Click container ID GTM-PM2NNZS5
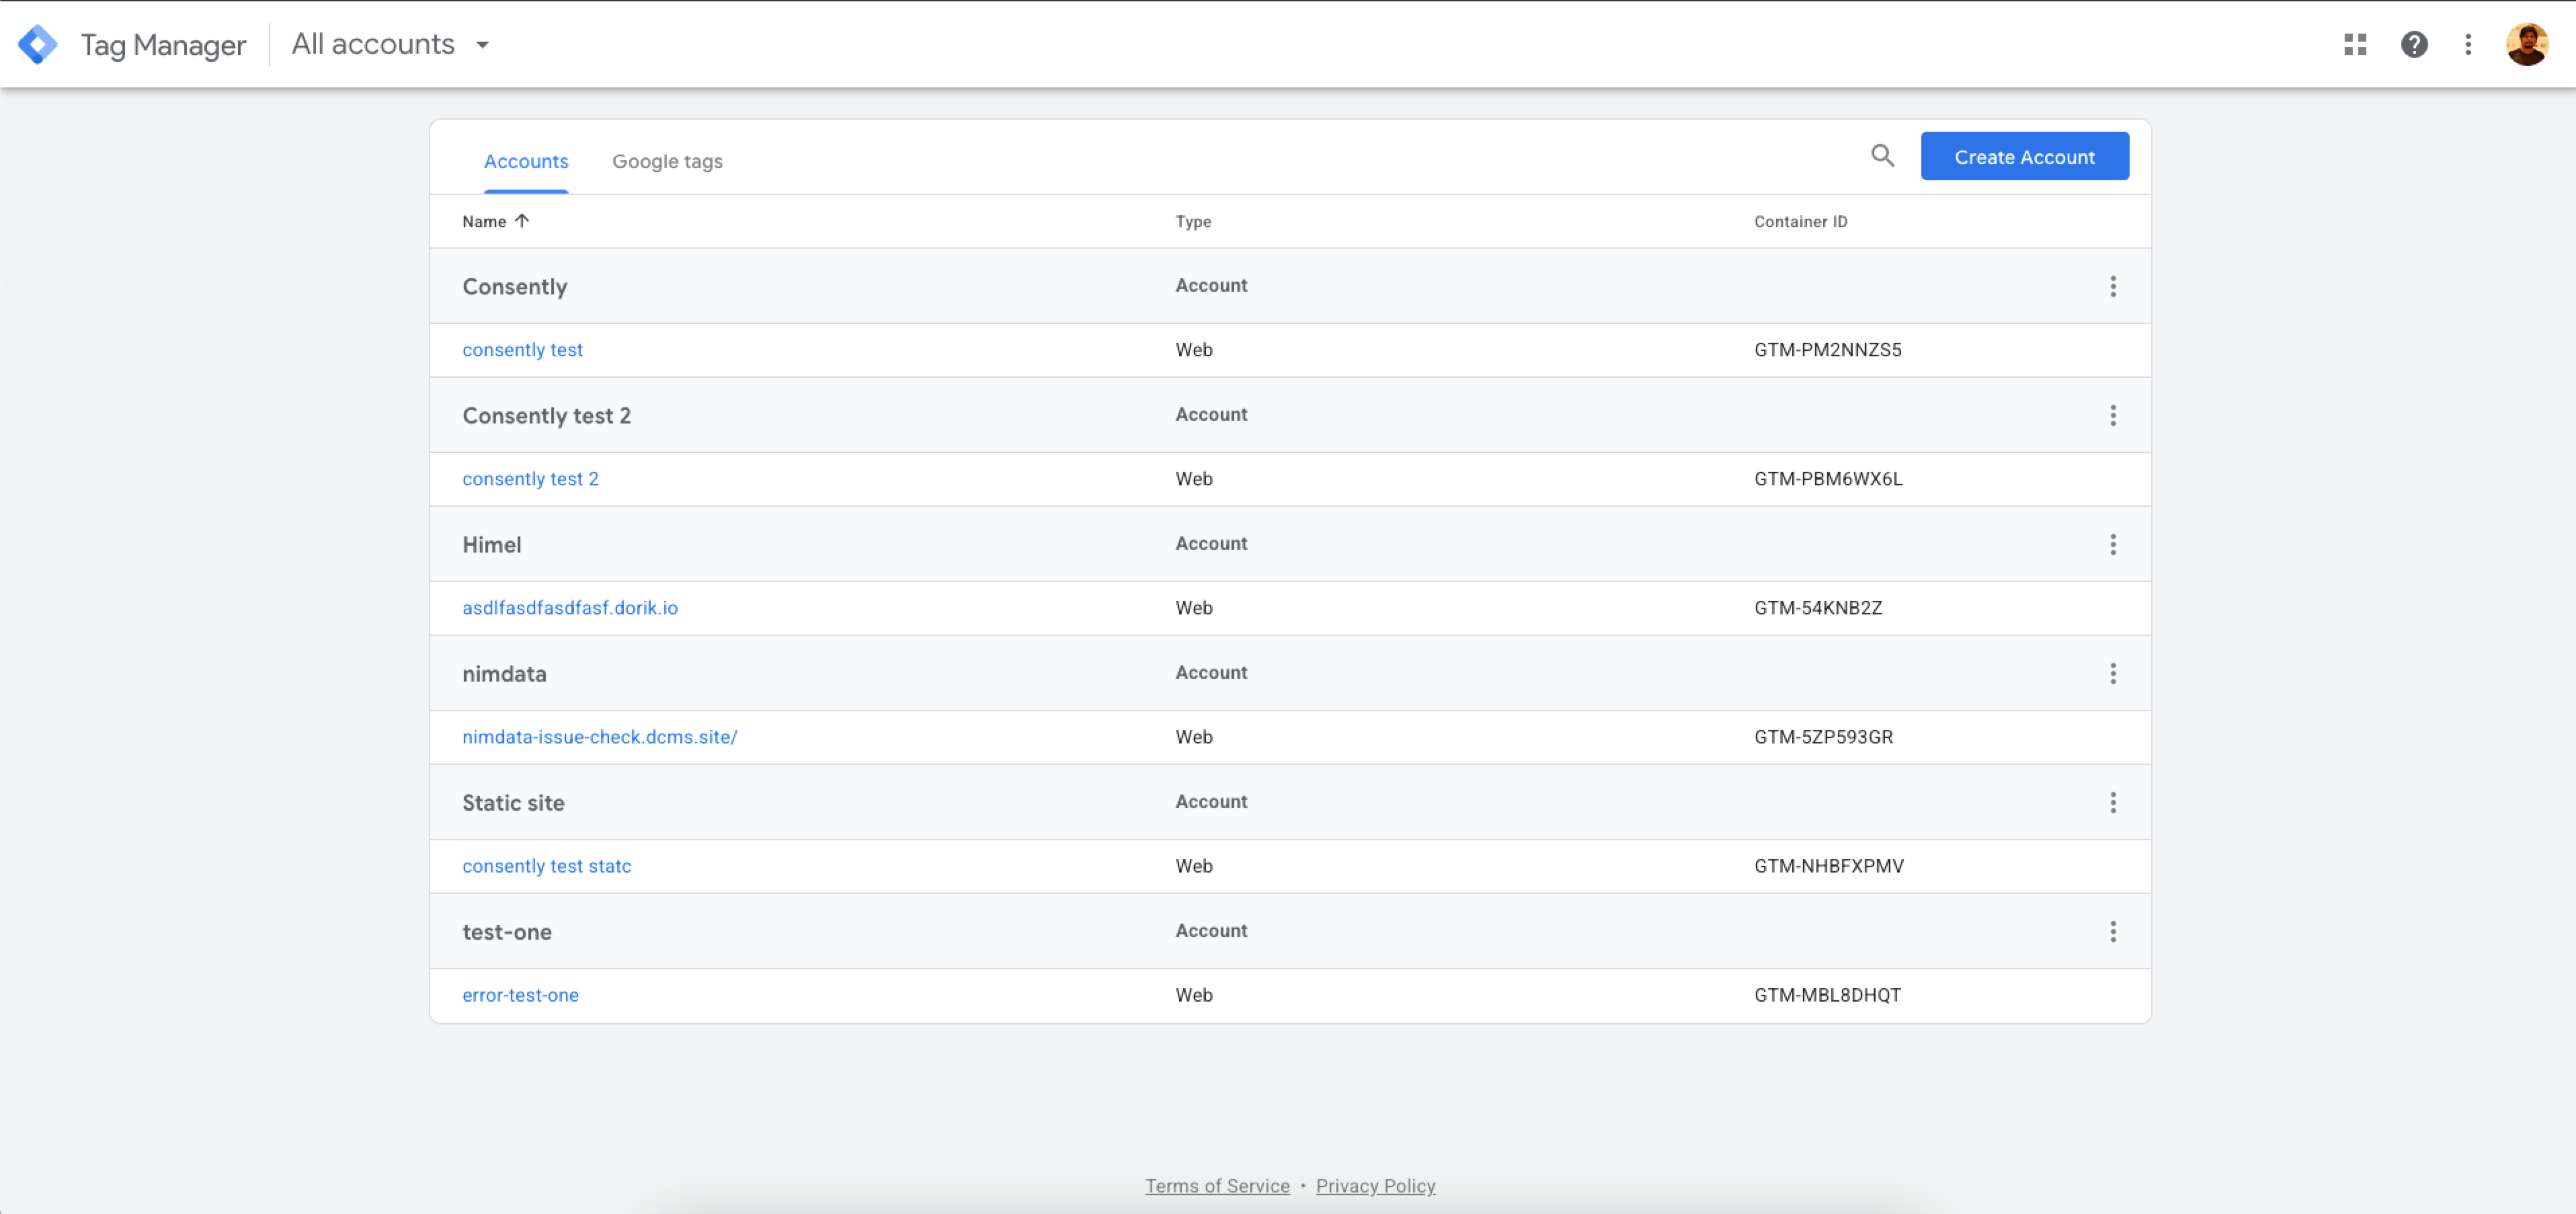Viewport: 2576px width, 1214px height. coord(1827,350)
